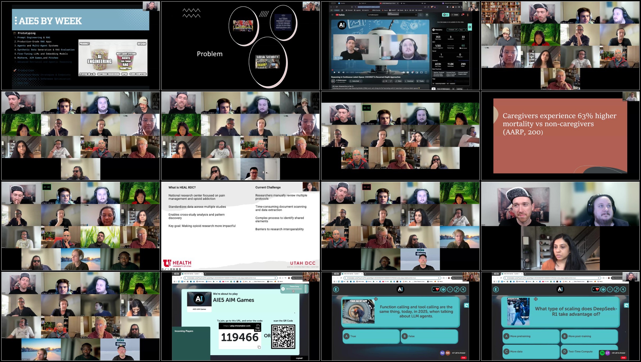
Task: Switch YouTube player to miniplayer
Action: [417, 72]
